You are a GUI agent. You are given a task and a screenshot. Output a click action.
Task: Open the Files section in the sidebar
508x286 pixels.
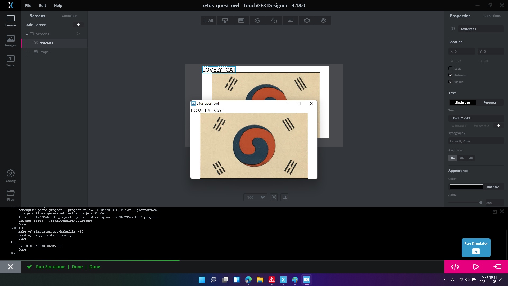click(x=11, y=195)
